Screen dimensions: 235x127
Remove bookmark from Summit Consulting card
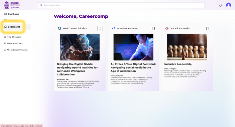[x=207, y=28]
